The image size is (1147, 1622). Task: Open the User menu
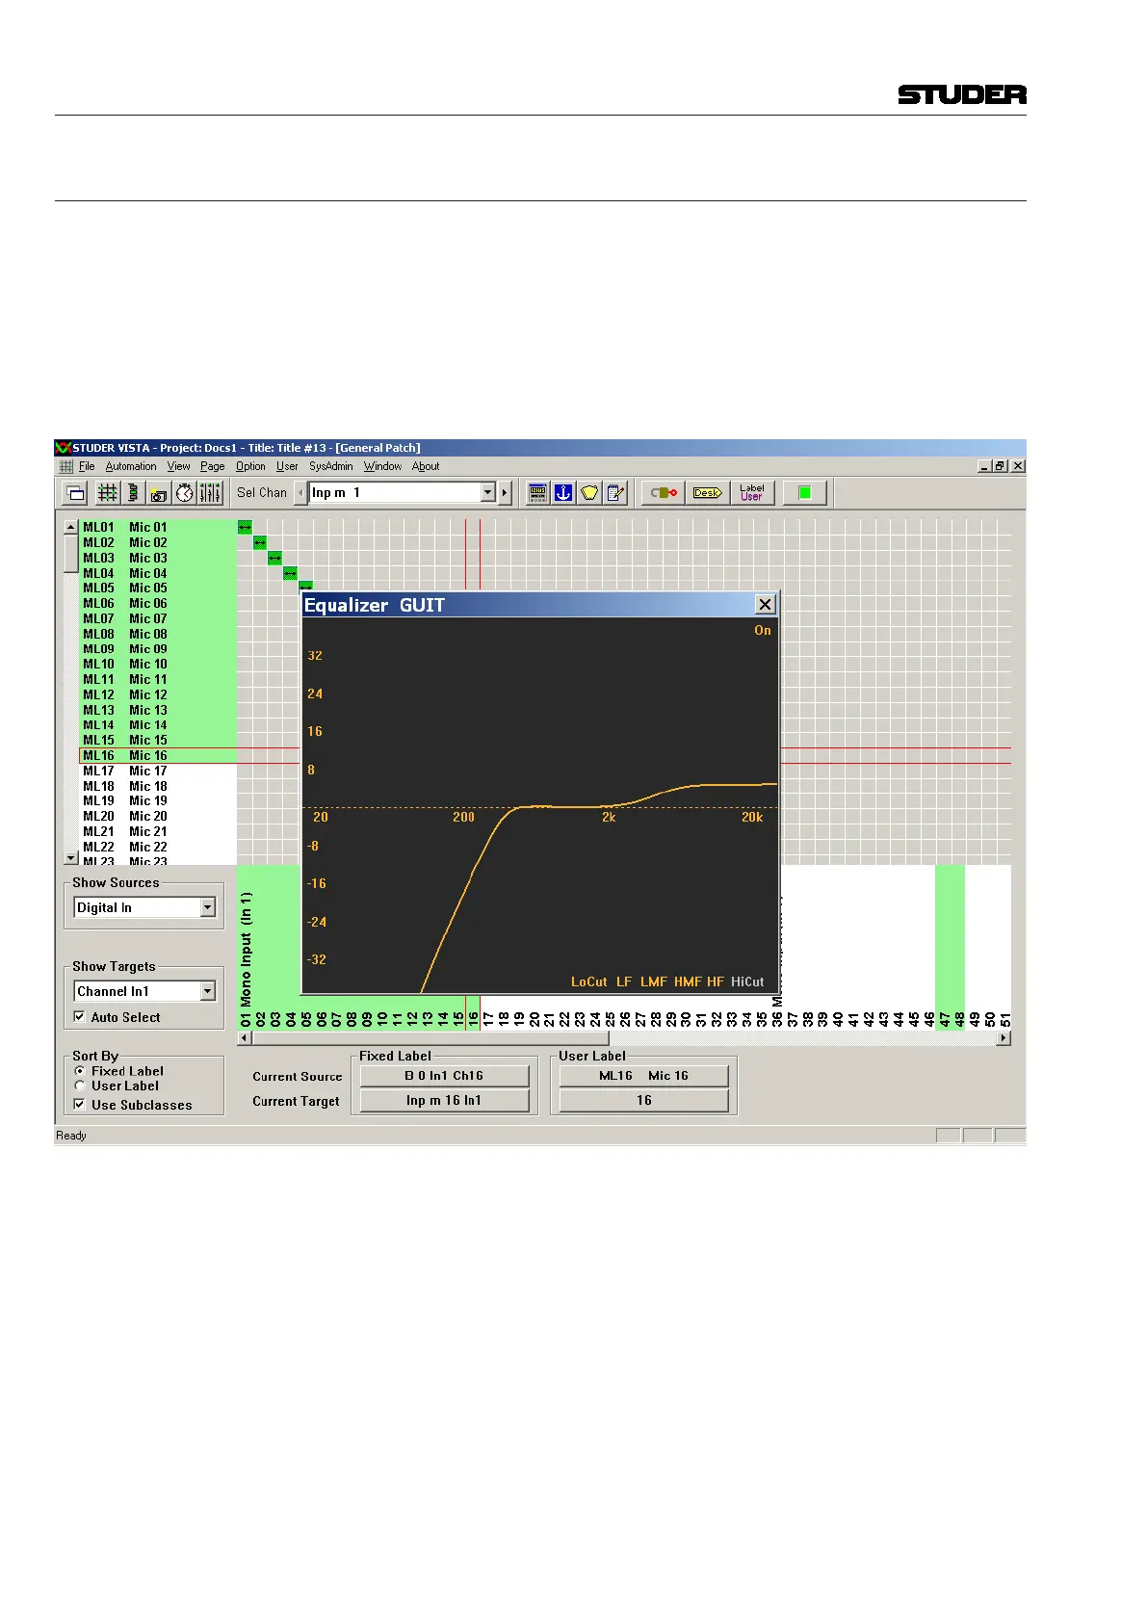point(287,466)
